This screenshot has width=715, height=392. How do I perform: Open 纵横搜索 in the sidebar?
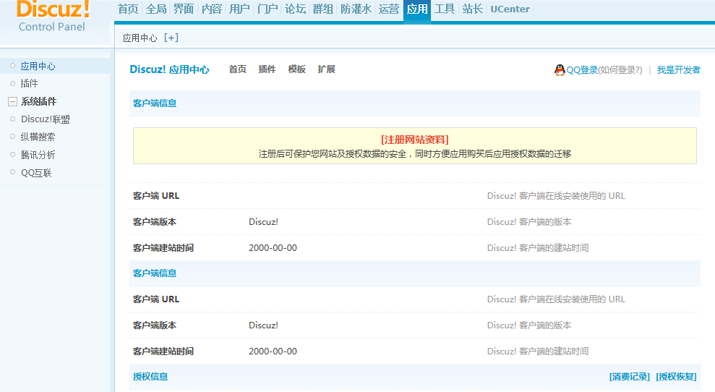38,137
